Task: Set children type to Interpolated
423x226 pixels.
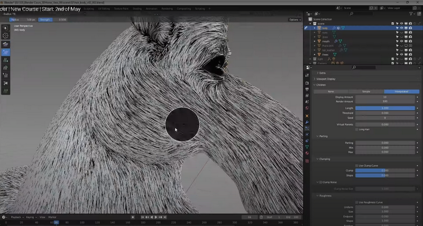Action: coord(402,92)
